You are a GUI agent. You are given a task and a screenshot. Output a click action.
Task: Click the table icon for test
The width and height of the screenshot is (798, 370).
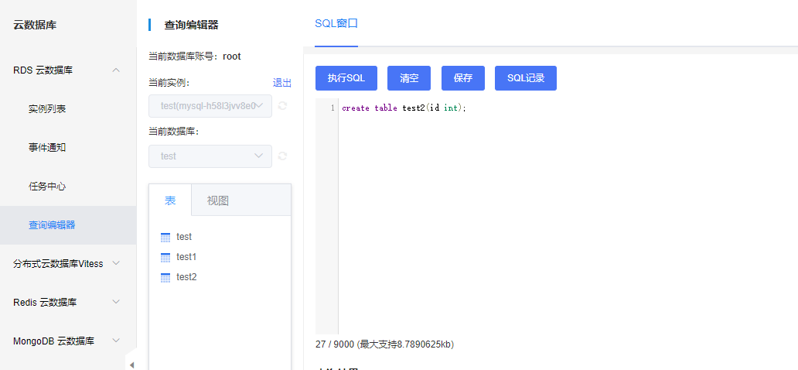tap(165, 237)
